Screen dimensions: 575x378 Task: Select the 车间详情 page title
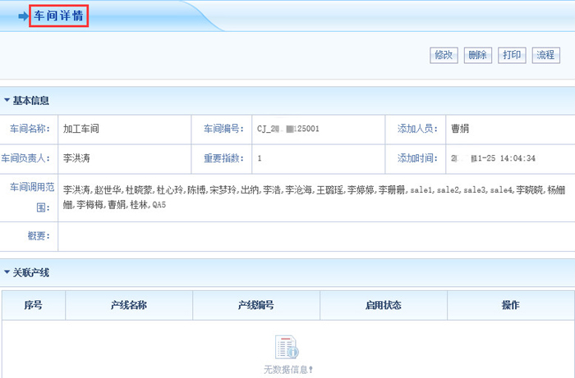tap(58, 16)
